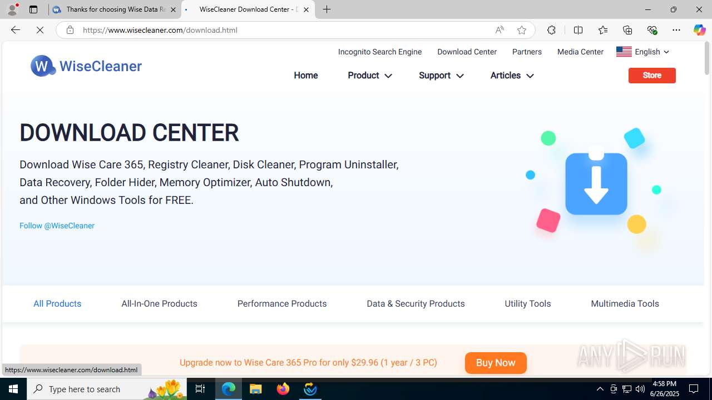
Task: Open a new tab
Action: [327, 9]
